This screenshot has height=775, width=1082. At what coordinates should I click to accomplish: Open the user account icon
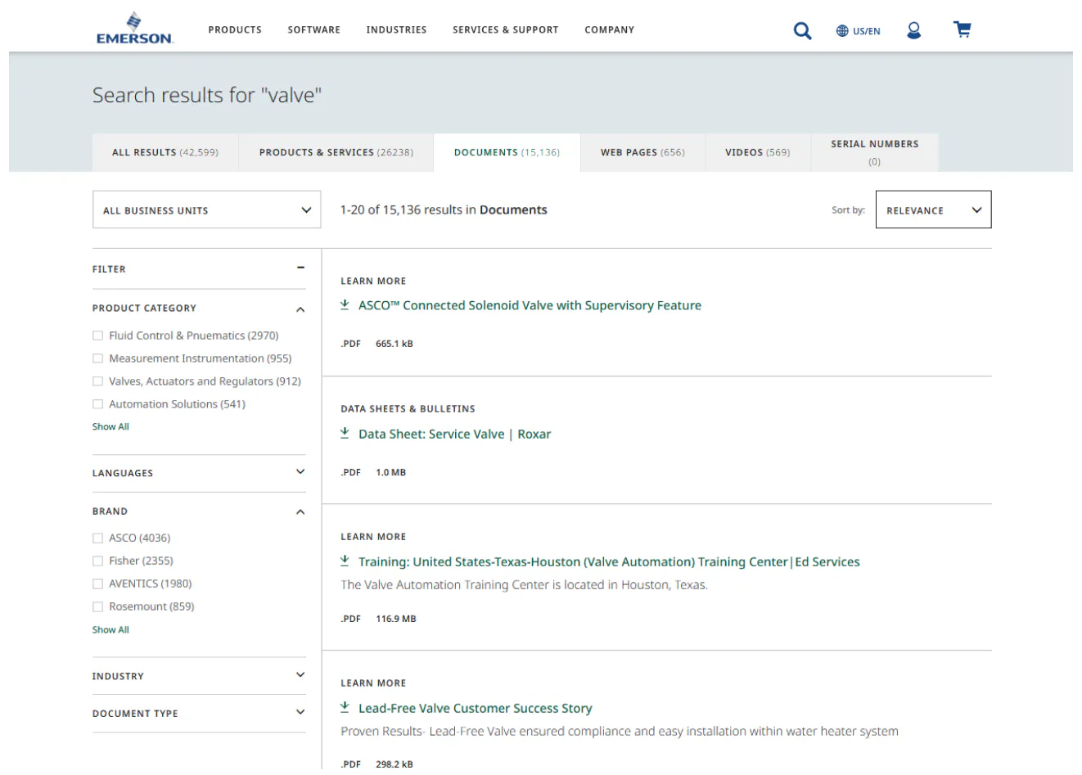pos(913,30)
